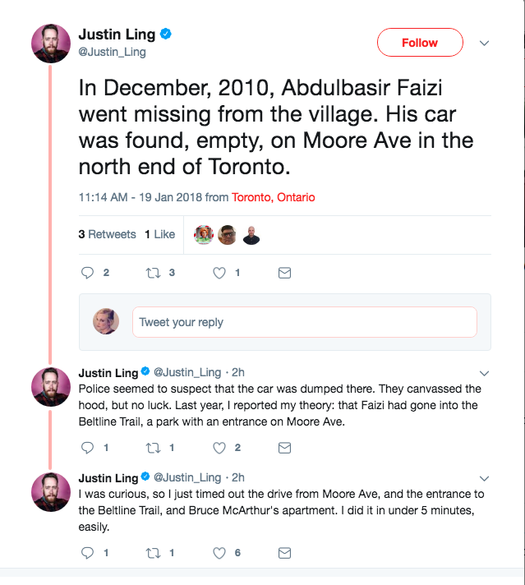This screenshot has width=525, height=585.
Task: Expand options chevron on Beltline Trail reply
Action: (485, 372)
